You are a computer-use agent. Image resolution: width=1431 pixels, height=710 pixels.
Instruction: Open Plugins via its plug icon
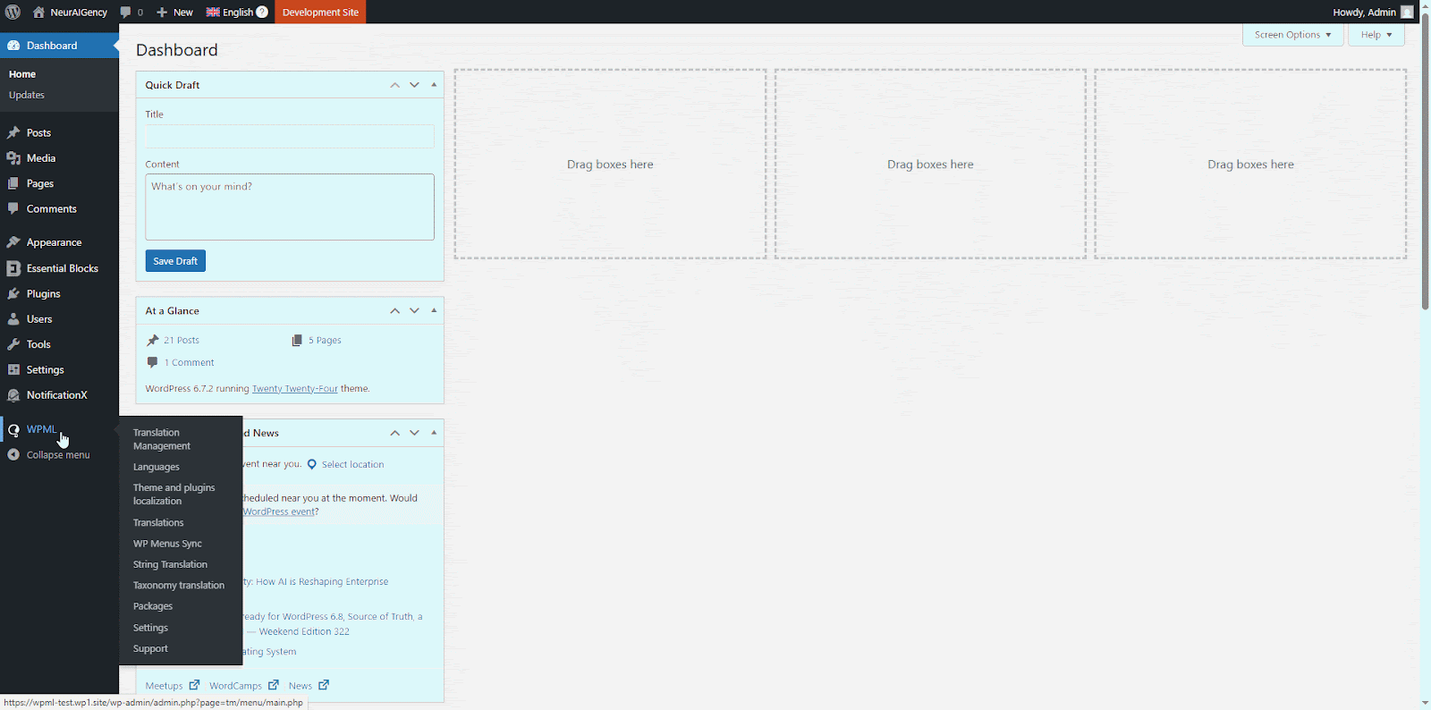13,294
